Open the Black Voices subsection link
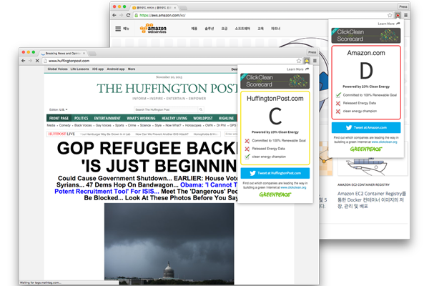This screenshot has height=286, width=429. (x=83, y=125)
